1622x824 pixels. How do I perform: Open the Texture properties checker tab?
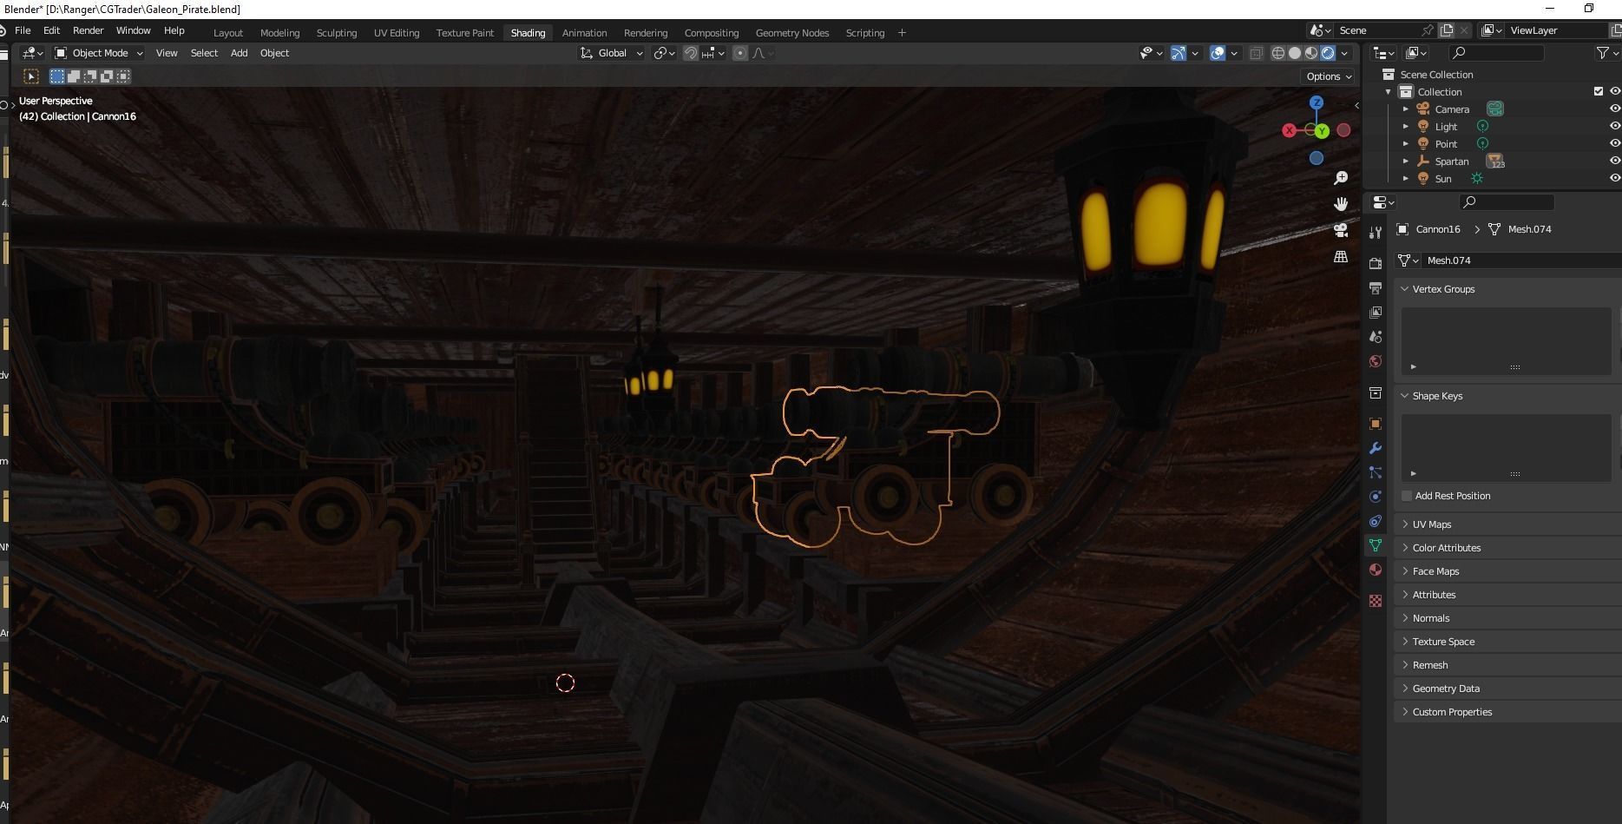click(1376, 601)
